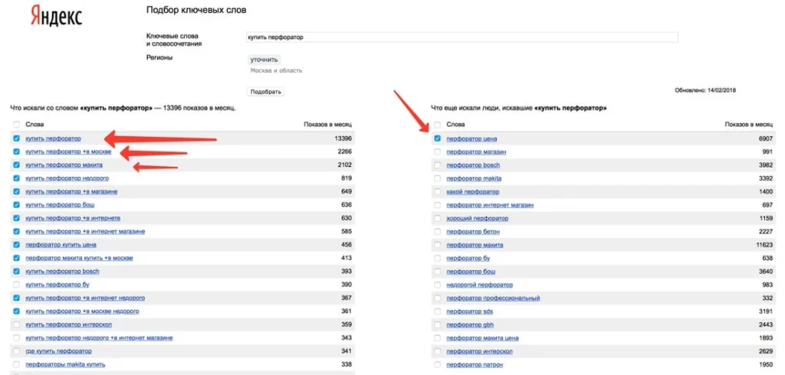
Task: Focus the keyword input with 'купить перфоратор'
Action: (x=462, y=37)
